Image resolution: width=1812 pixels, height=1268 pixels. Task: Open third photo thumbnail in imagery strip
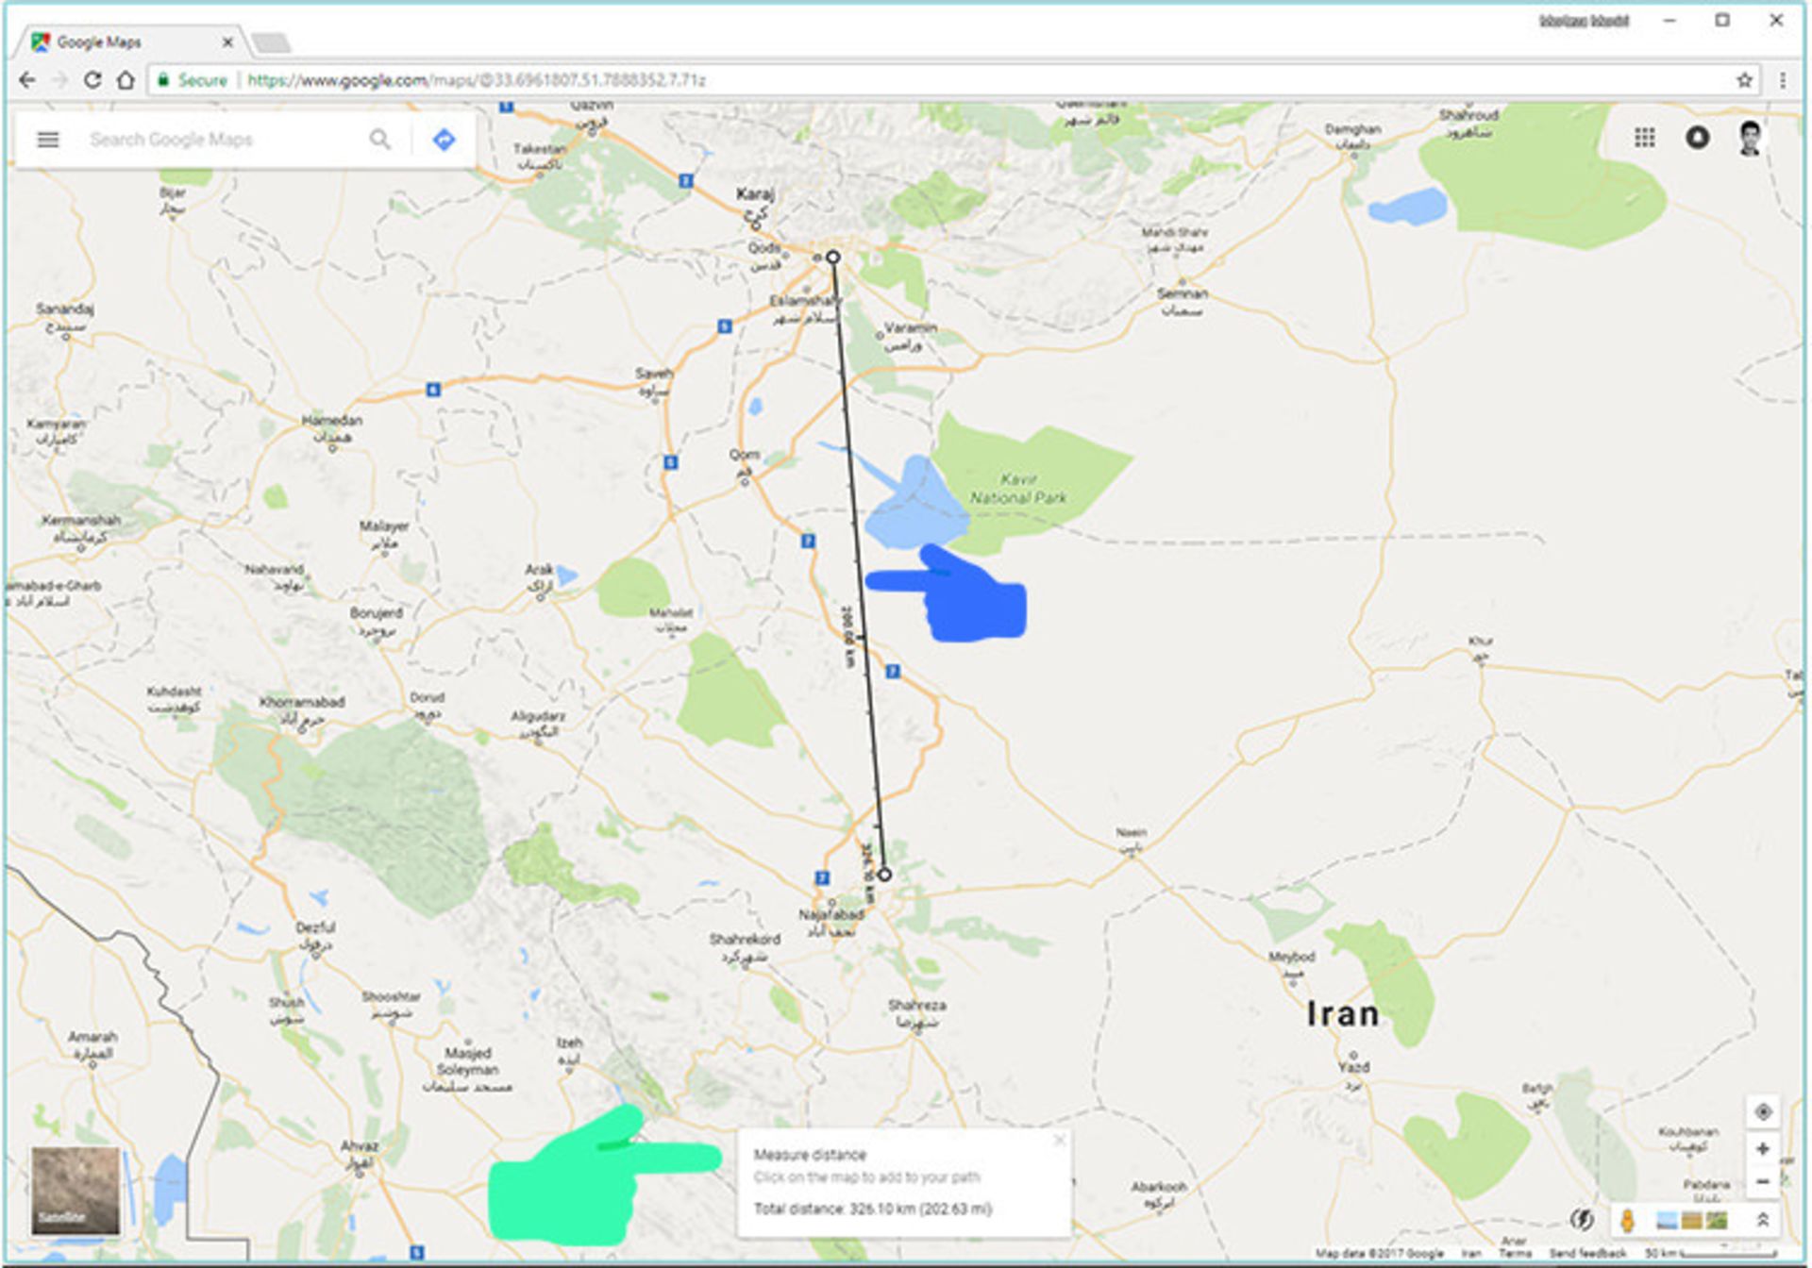1717,1221
